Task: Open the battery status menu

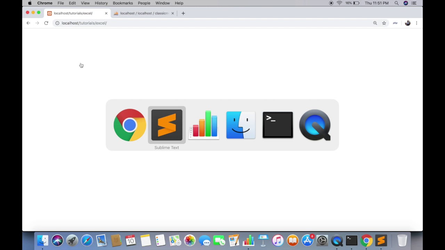Action: 353,3
